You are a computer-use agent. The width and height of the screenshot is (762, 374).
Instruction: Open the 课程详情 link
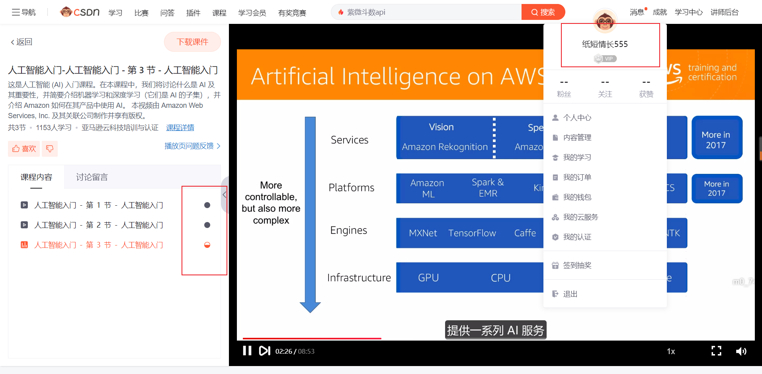pos(180,128)
